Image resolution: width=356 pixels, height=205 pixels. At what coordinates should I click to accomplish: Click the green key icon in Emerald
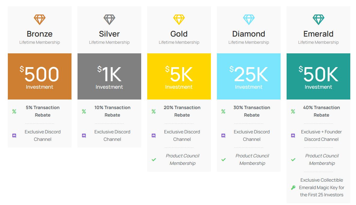tap(293, 188)
